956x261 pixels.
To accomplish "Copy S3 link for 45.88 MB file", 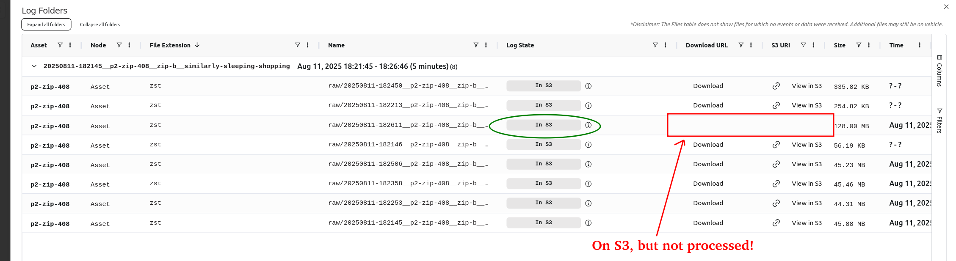I will pyautogui.click(x=776, y=223).
